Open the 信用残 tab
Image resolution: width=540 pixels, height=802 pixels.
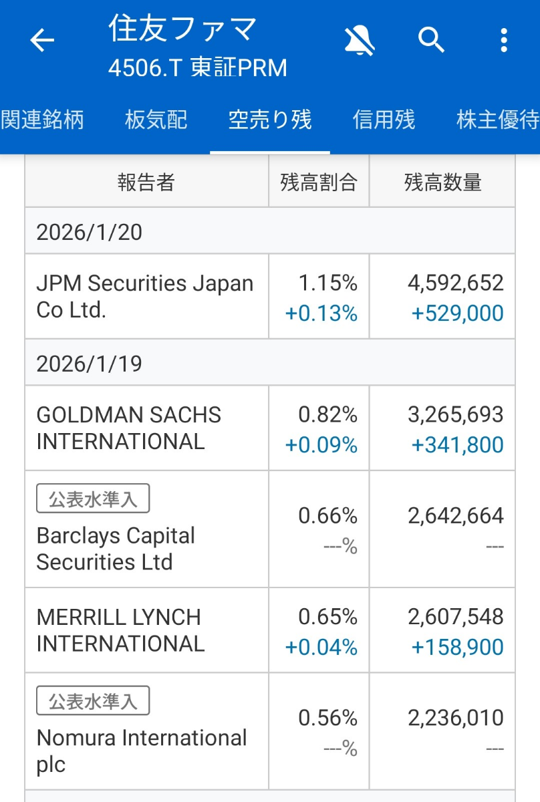(384, 120)
